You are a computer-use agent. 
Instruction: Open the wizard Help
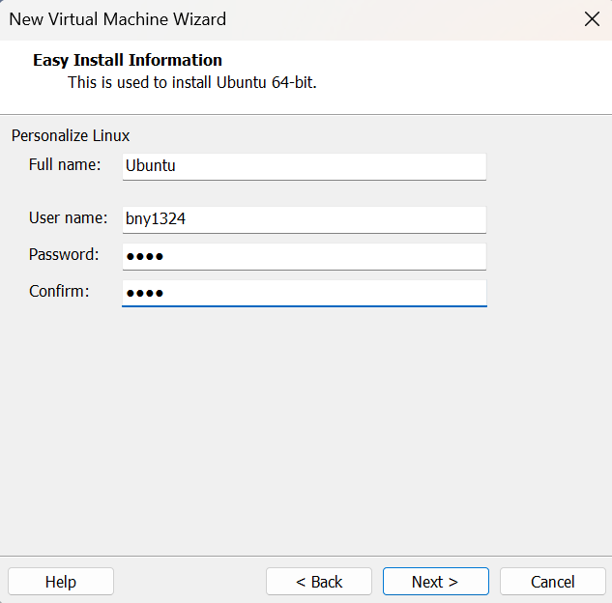(61, 582)
